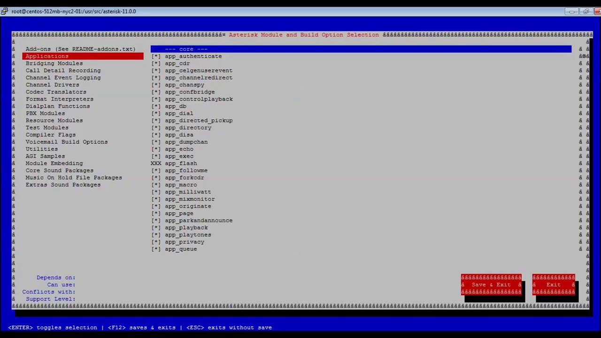The image size is (601, 338).
Task: Open Channel Event Logging category
Action: pos(63,77)
